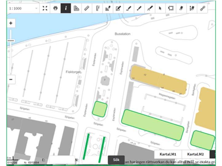Click the N: coordinate input field
This screenshot has width=222, height=166.
tap(93, 160)
